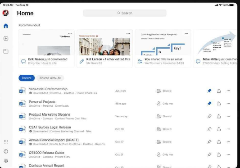240x168 pixels.
Task: Open the user profile avatar
Action: (6, 13)
